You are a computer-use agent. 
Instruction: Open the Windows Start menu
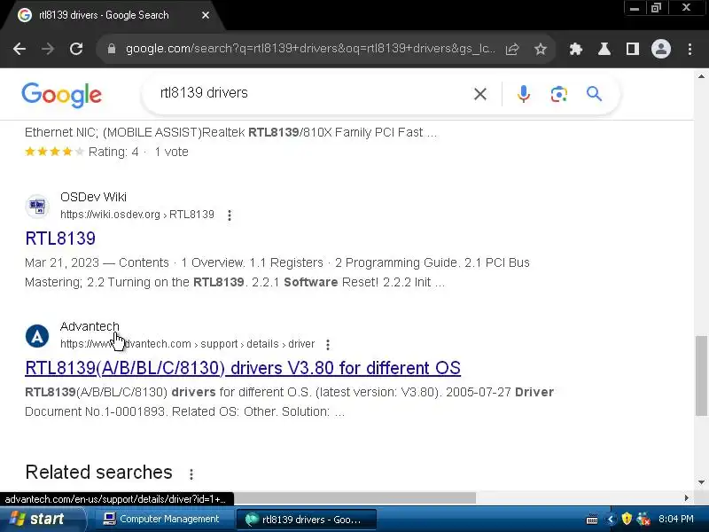point(42,519)
